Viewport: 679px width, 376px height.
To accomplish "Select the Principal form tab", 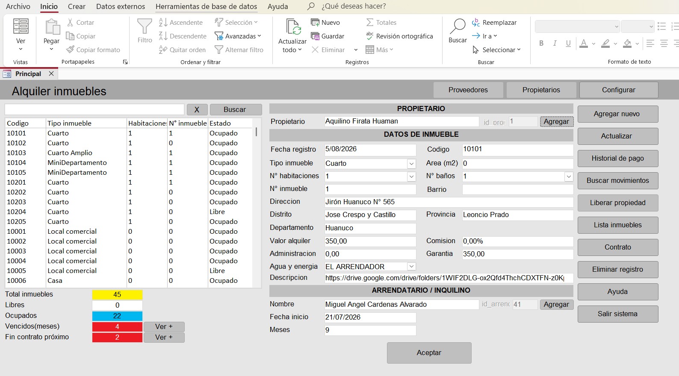I will click(x=28, y=74).
